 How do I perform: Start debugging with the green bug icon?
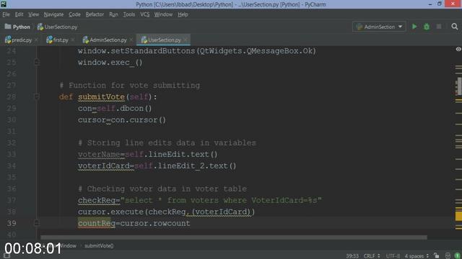(x=427, y=27)
